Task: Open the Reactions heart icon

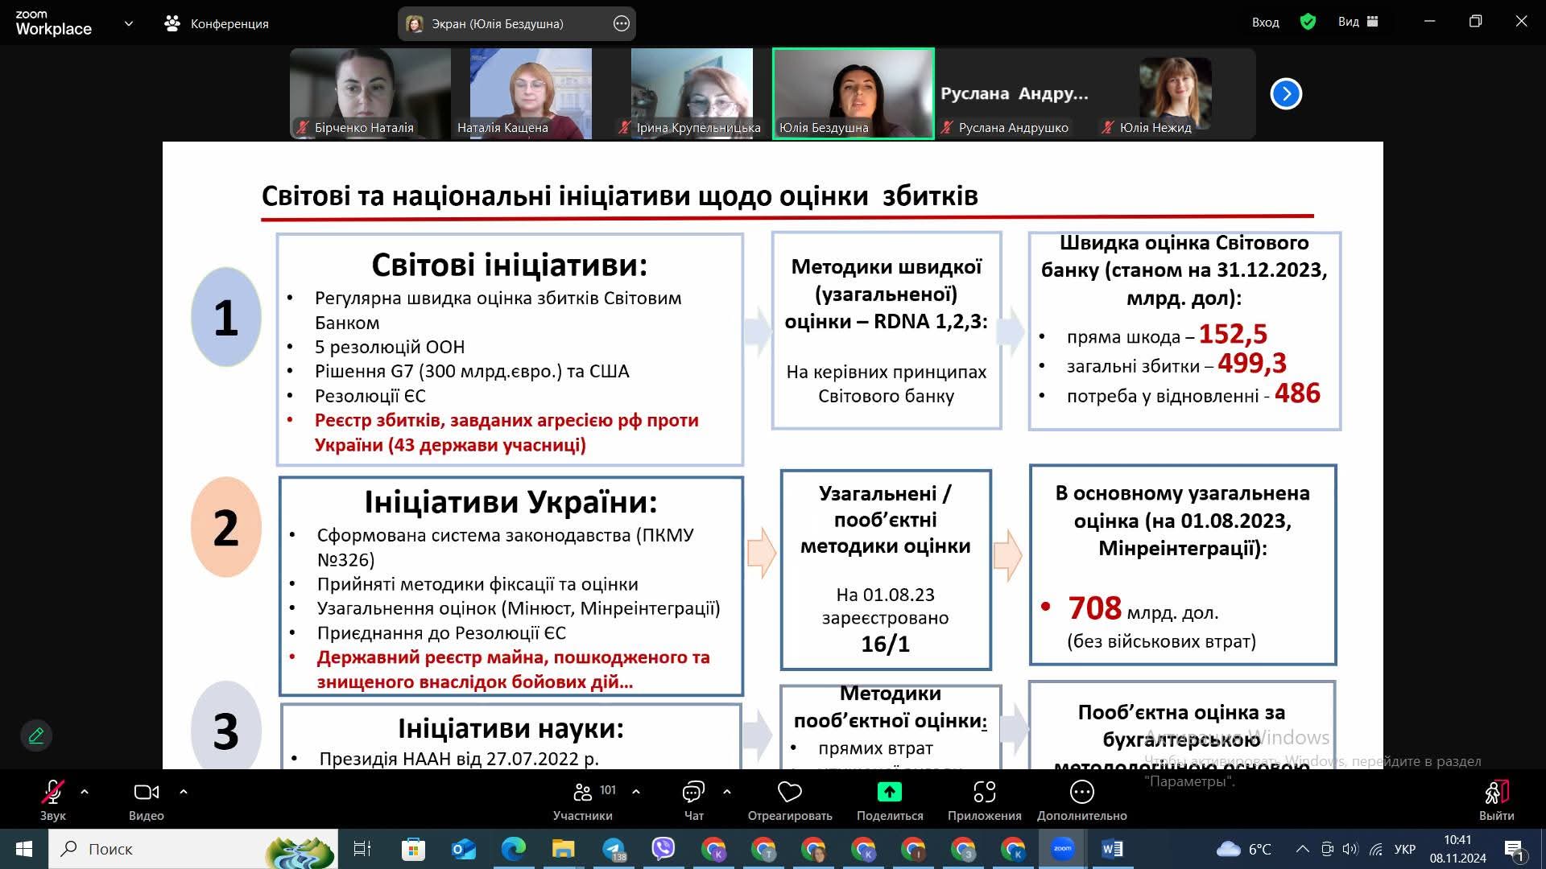Action: tap(789, 793)
